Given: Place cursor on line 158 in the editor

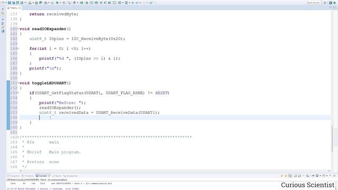Looking at the screenshot, I should pos(175,117).
